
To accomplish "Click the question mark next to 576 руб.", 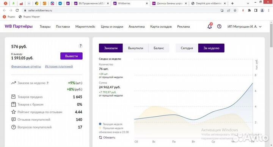I will click(x=80, y=46).
